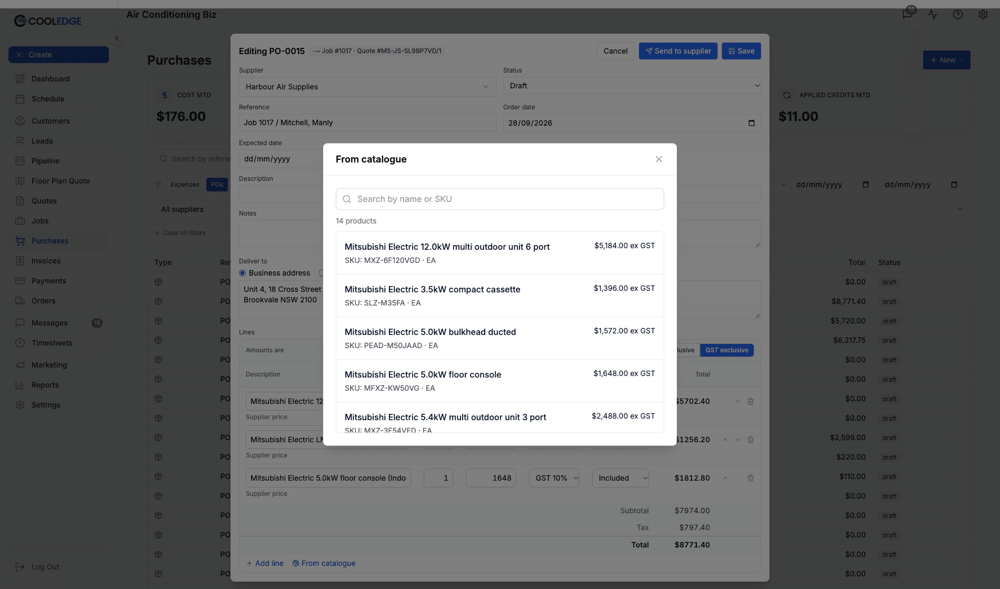1000x589 pixels.
Task: Click the Dashboard sidebar icon
Action: 20,79
